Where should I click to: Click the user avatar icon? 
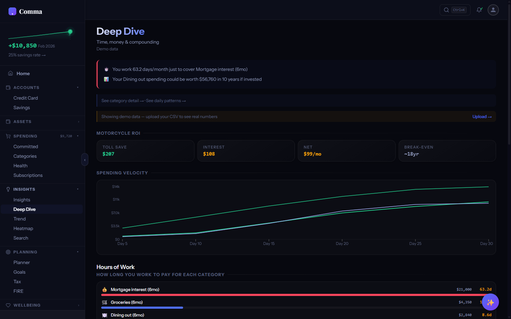pos(493,10)
